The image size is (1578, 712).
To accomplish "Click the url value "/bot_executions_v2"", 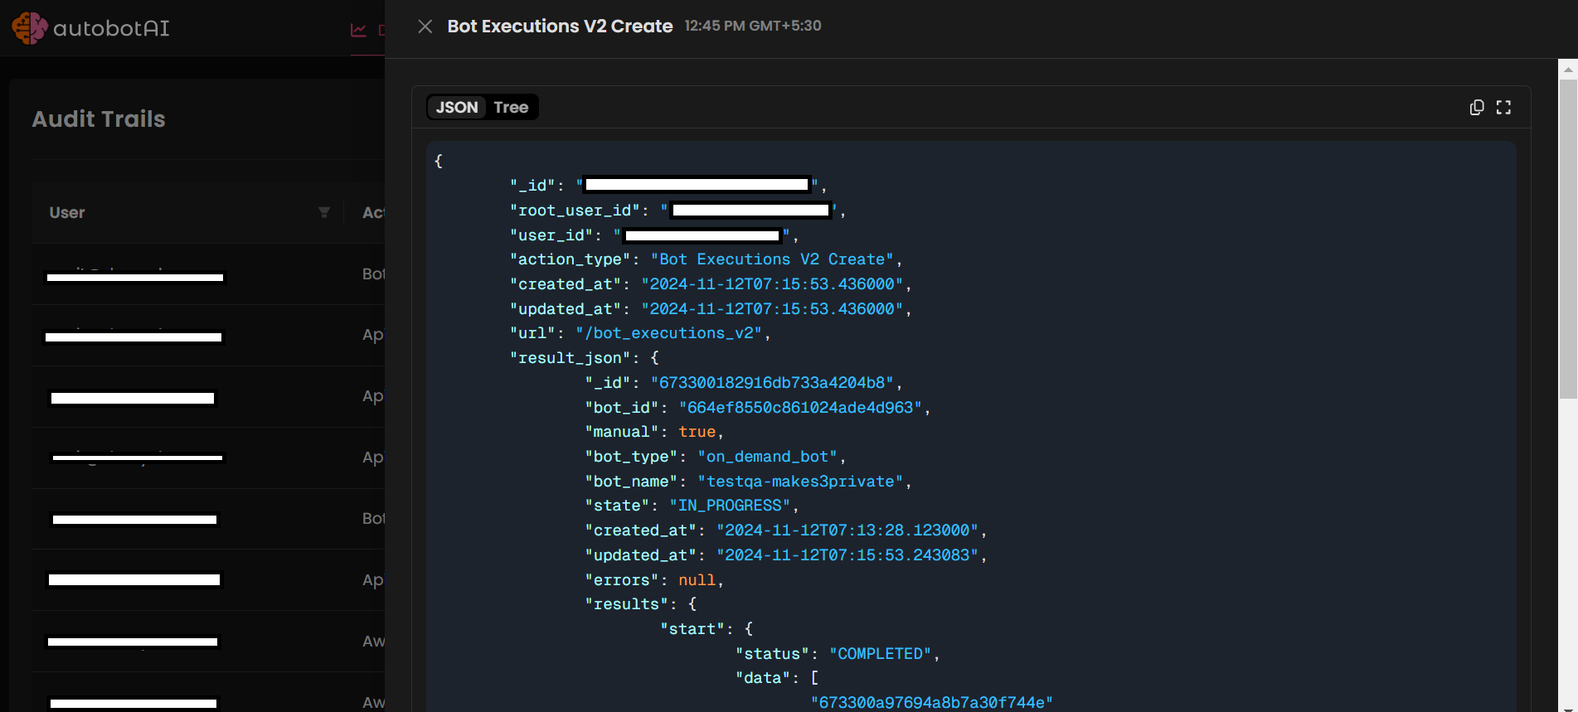I will [x=668, y=333].
